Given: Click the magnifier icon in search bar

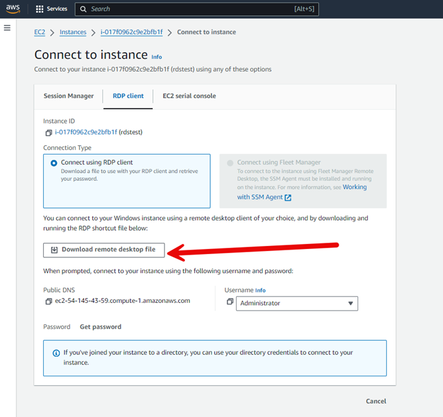Looking at the screenshot, I should click(x=83, y=9).
